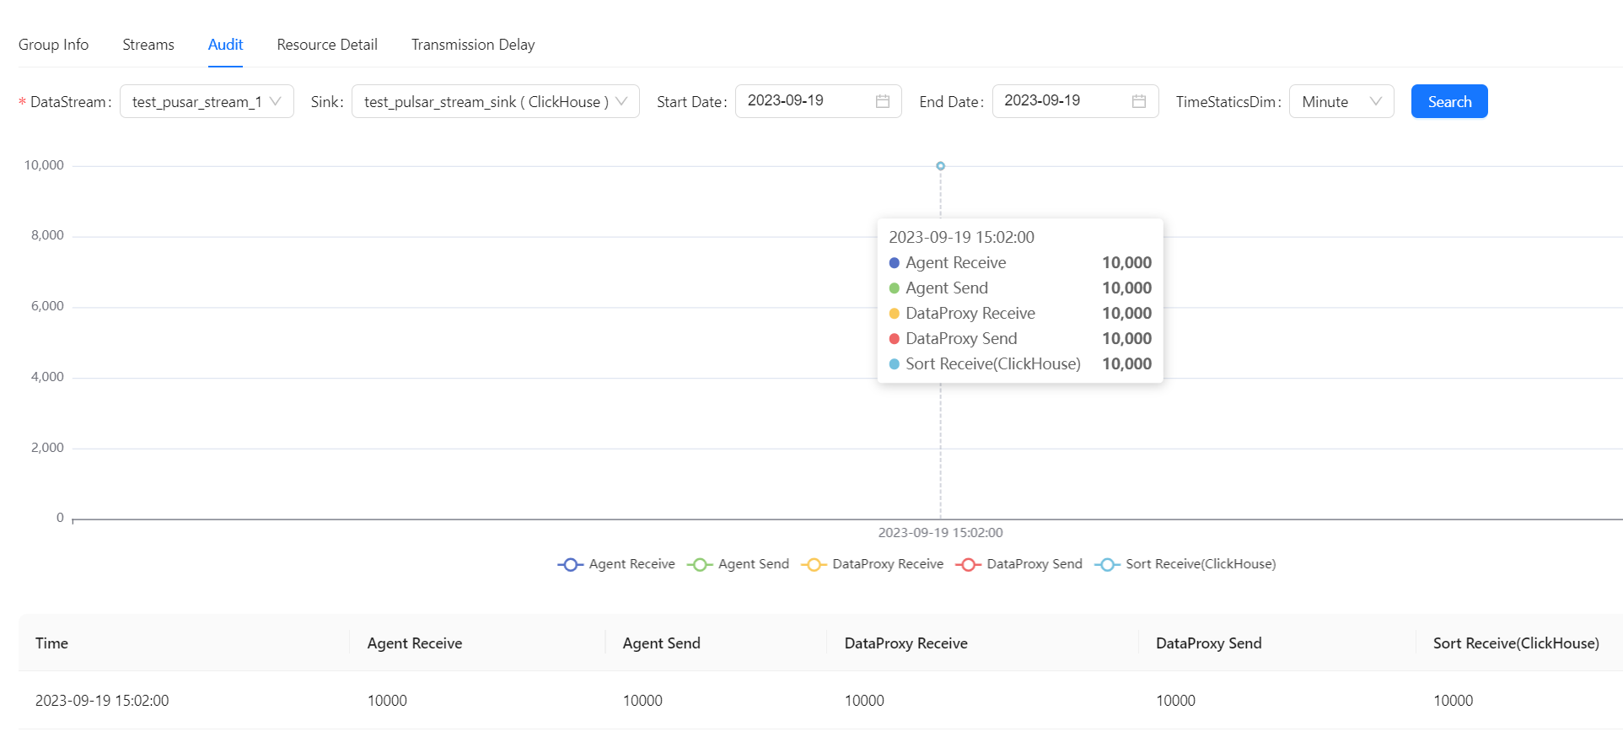The width and height of the screenshot is (1623, 737).
Task: Click the Agent Send legend marker icon
Action: pyautogui.click(x=700, y=565)
